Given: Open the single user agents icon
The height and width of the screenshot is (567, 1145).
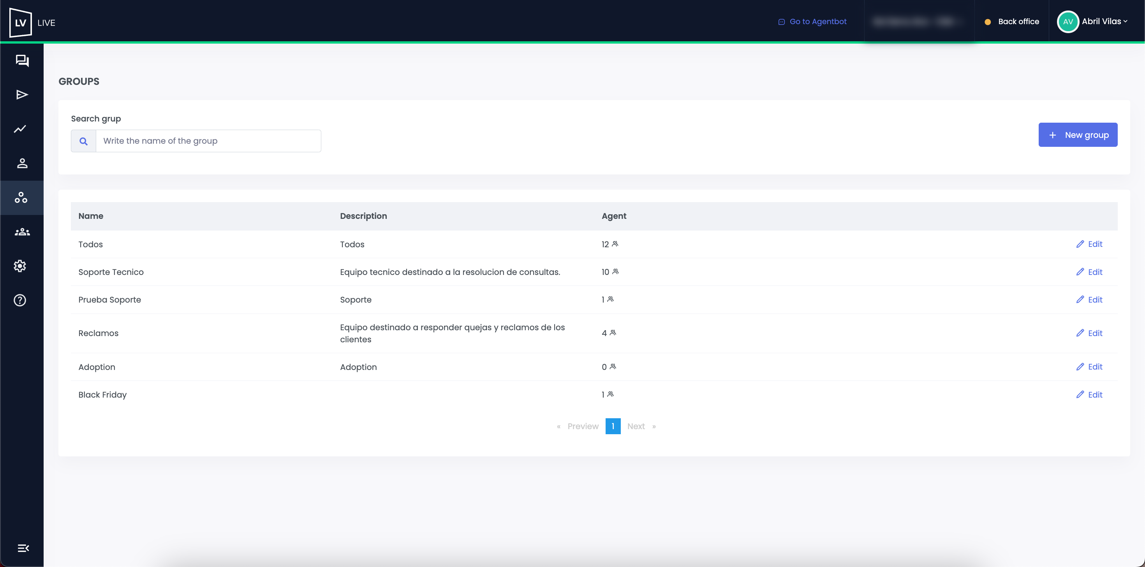Looking at the screenshot, I should pos(22,163).
